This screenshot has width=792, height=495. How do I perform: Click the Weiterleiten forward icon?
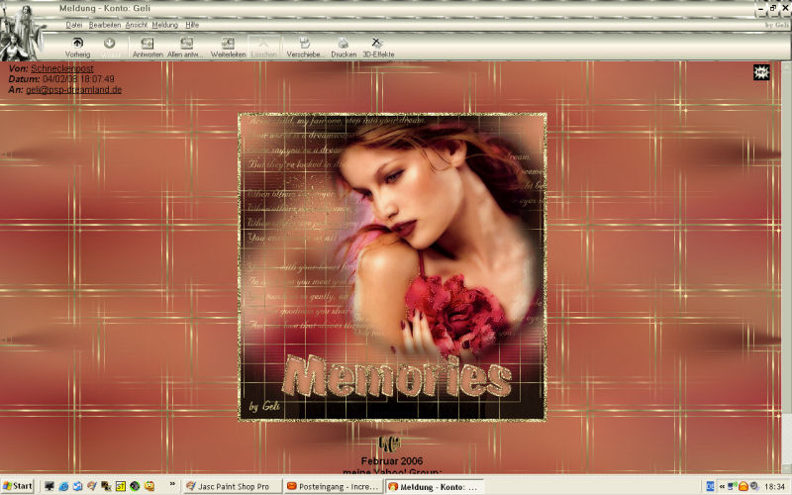[228, 46]
